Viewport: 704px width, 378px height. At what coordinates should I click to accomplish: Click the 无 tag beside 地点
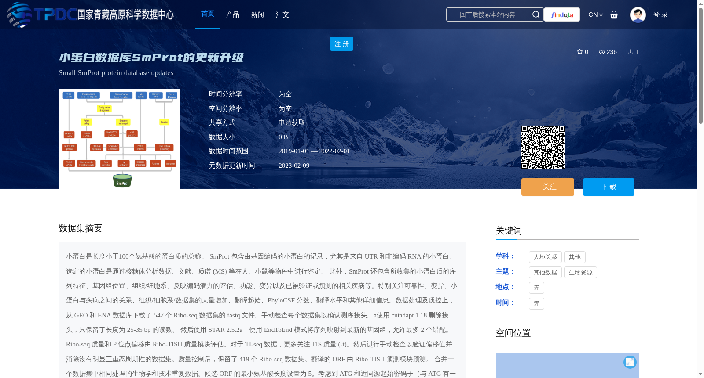click(536, 288)
